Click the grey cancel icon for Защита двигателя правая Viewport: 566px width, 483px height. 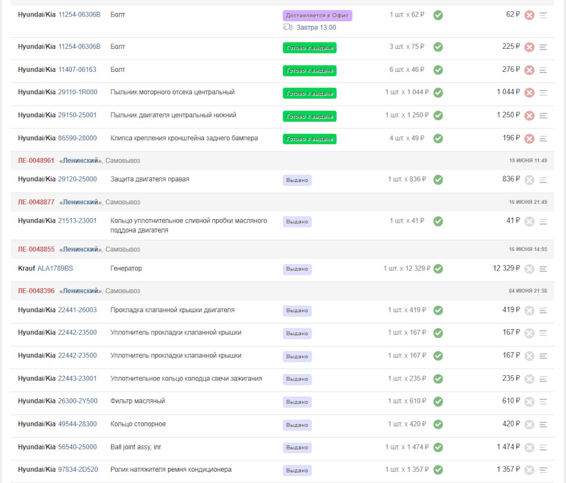pyautogui.click(x=529, y=180)
